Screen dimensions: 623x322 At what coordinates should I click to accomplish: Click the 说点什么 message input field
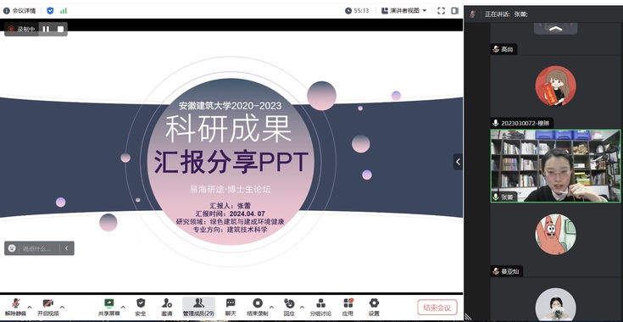coord(36,248)
